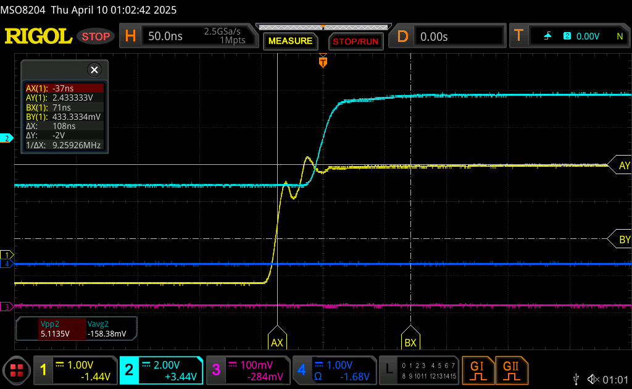Viewport: 632px width, 389px height.
Task: Click the orange trigger position marker
Action: click(322, 61)
